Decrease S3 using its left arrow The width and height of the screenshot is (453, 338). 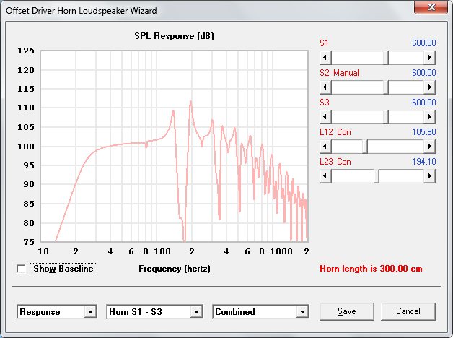pyautogui.click(x=325, y=117)
